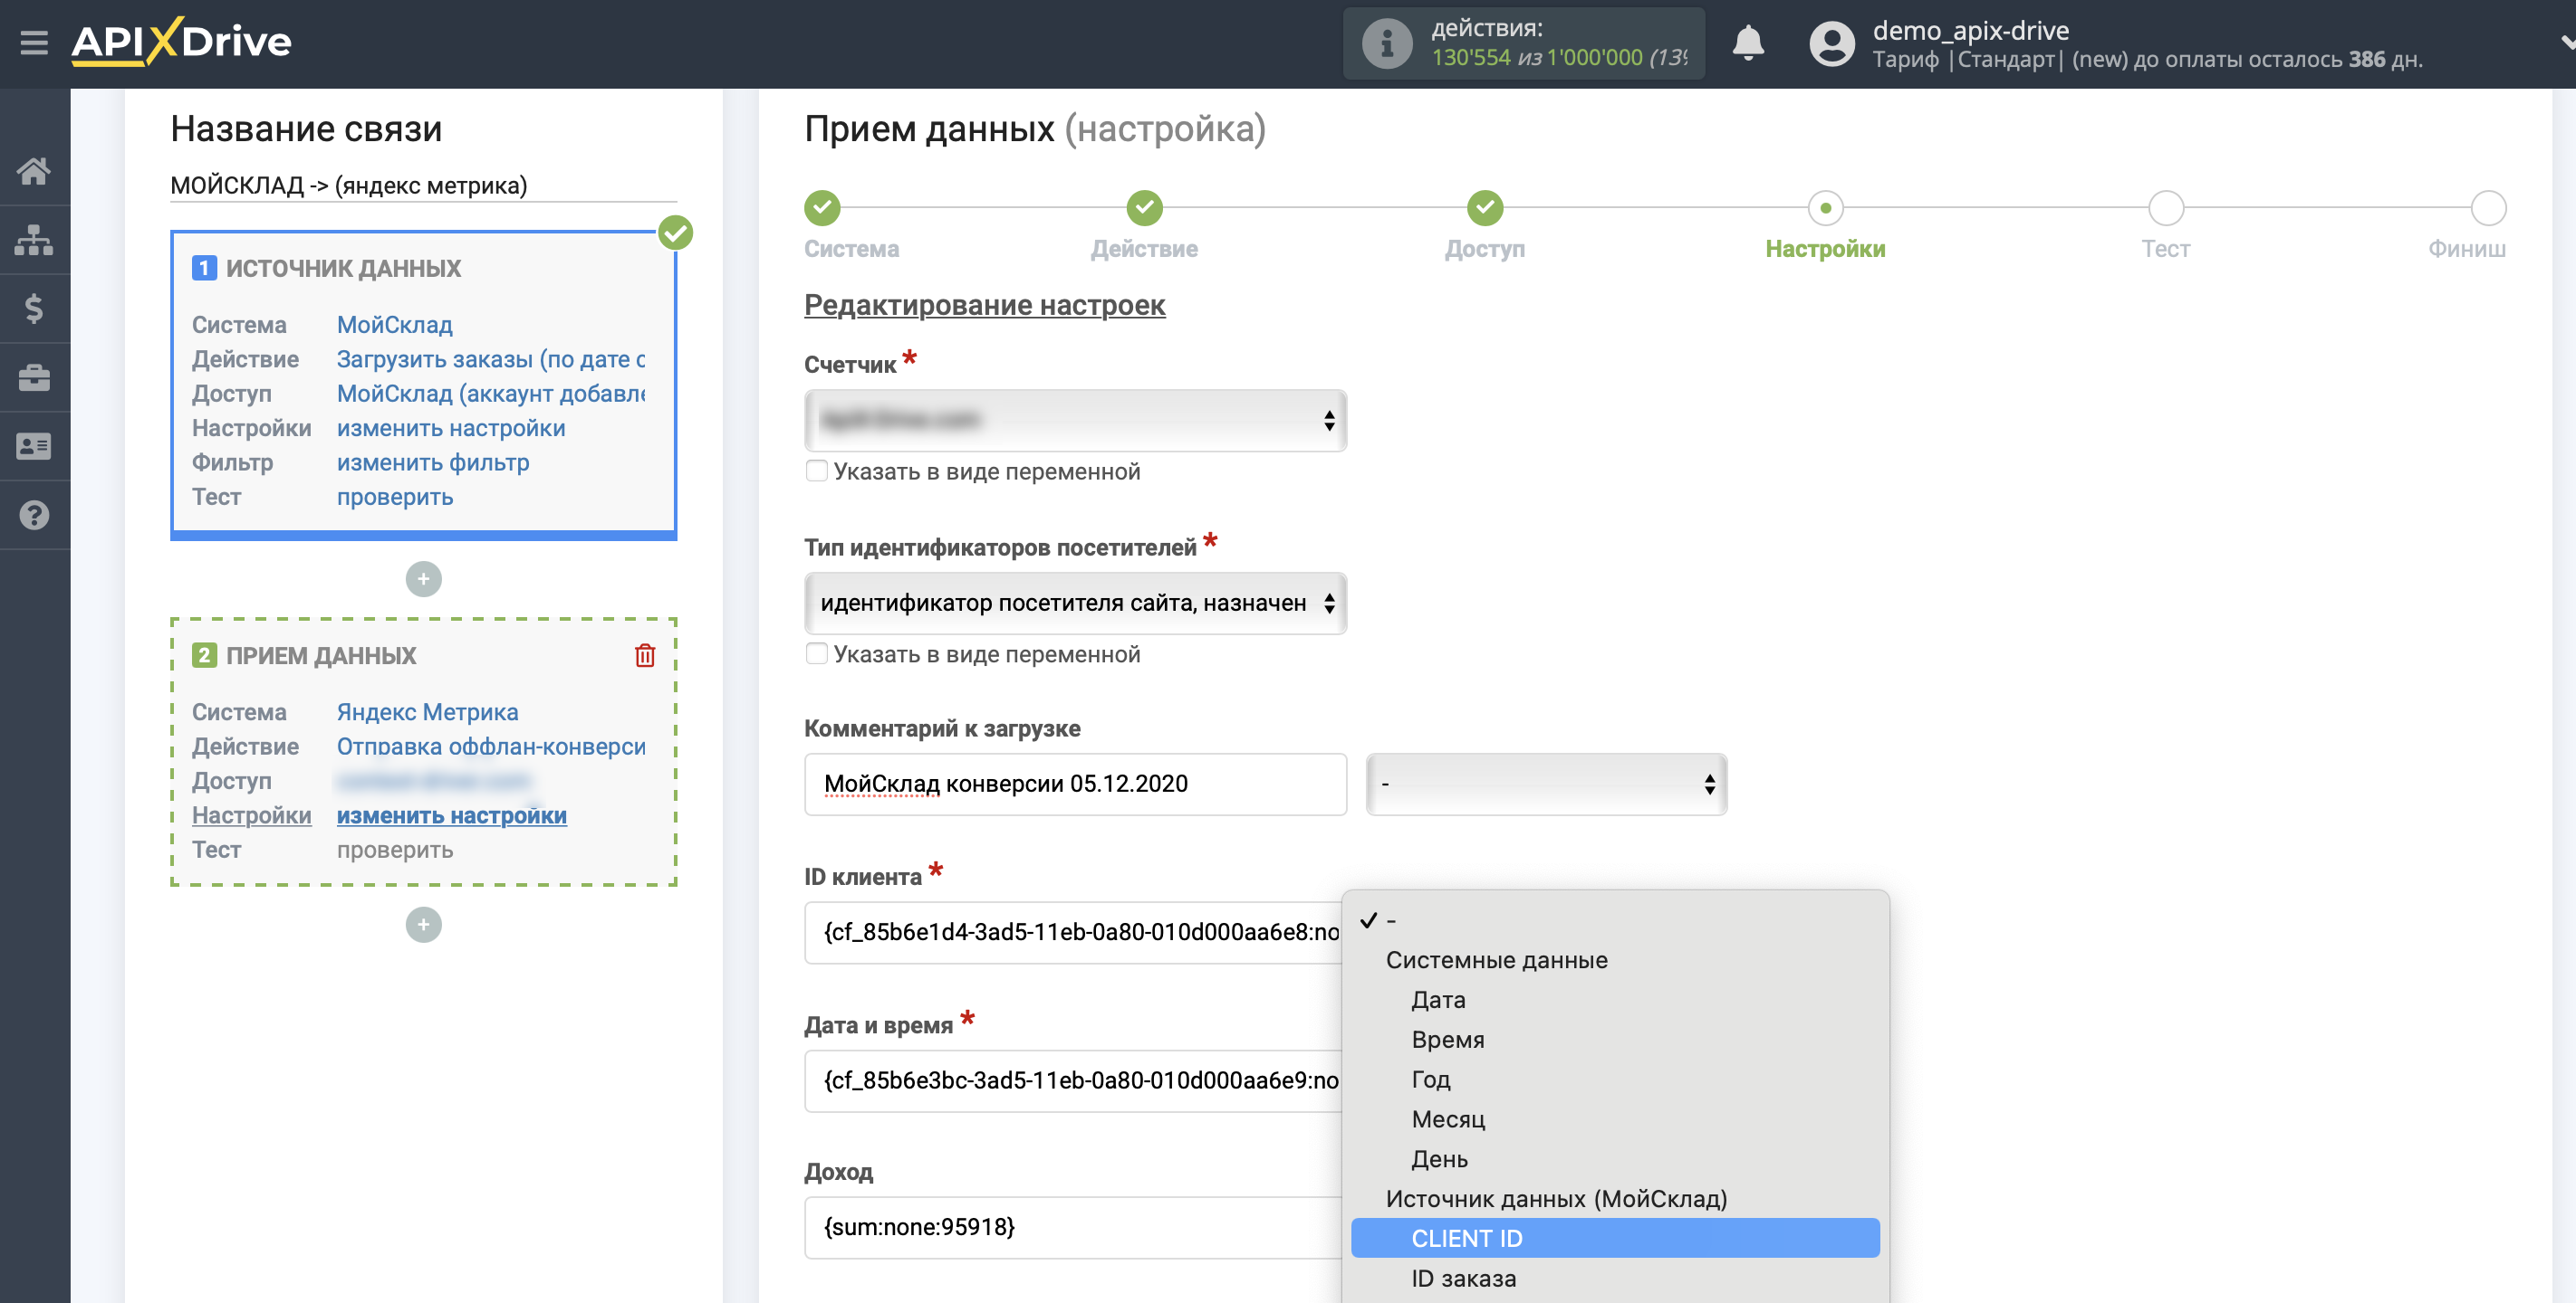The height and width of the screenshot is (1303, 2576).
Task: Open Отправка оффлайн-конверсий action link
Action: (491, 747)
